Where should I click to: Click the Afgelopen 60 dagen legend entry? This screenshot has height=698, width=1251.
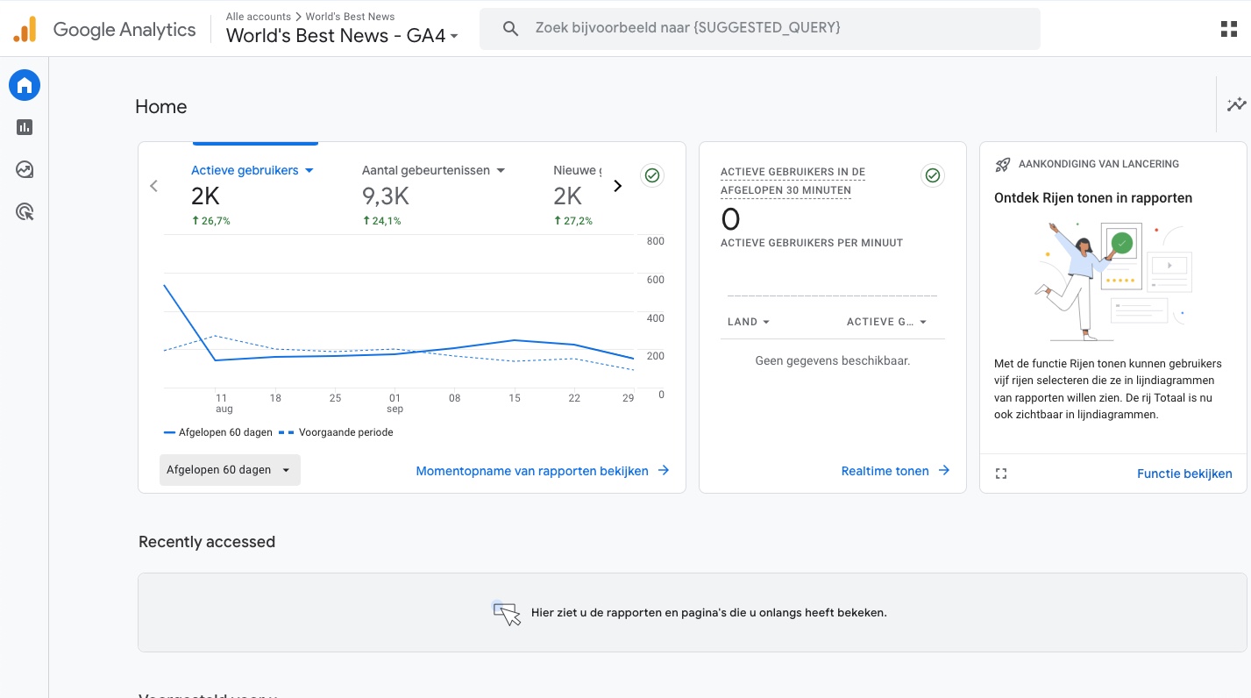pyautogui.click(x=218, y=432)
